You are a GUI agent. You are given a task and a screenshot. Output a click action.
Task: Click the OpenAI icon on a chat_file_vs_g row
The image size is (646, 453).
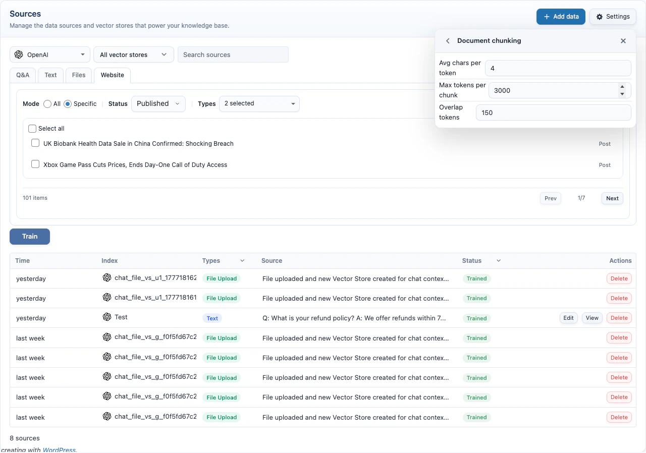[107, 337]
